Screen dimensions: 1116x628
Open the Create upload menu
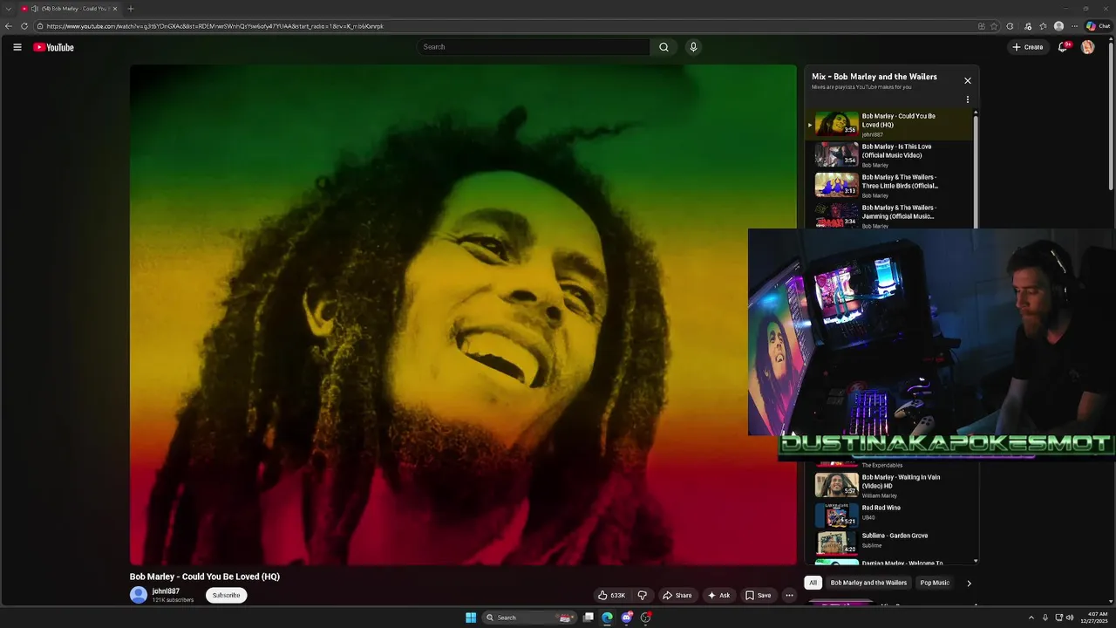[1028, 47]
